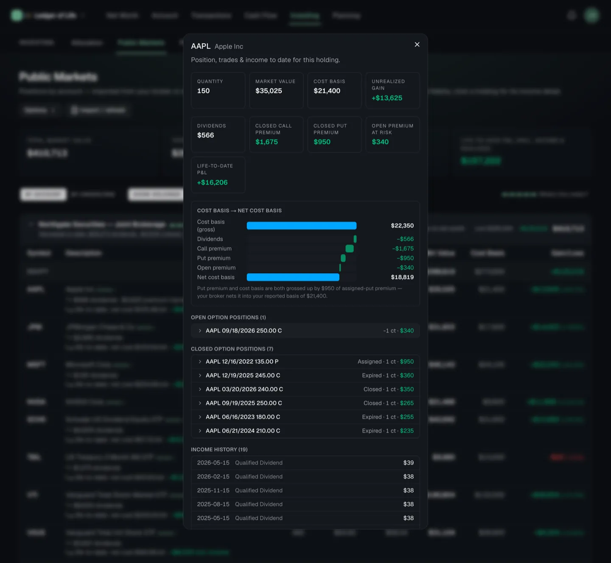
Task: Expand the AAPL 12/19/2025 245.00 C expired position
Action: tap(305, 375)
